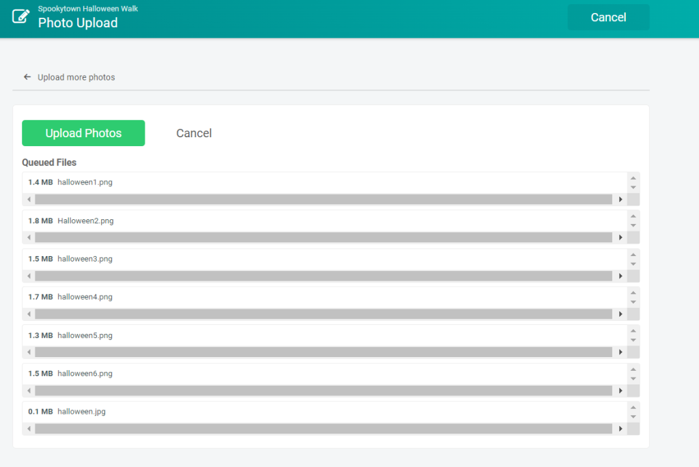Select the halloween4.png file name
This screenshot has height=467, width=699.
click(85, 296)
